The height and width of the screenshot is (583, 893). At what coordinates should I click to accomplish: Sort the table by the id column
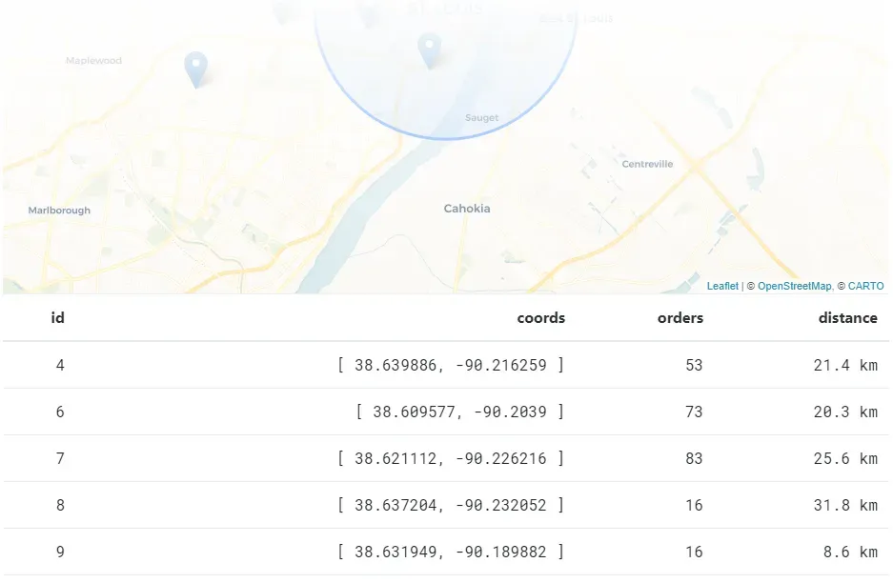(56, 318)
